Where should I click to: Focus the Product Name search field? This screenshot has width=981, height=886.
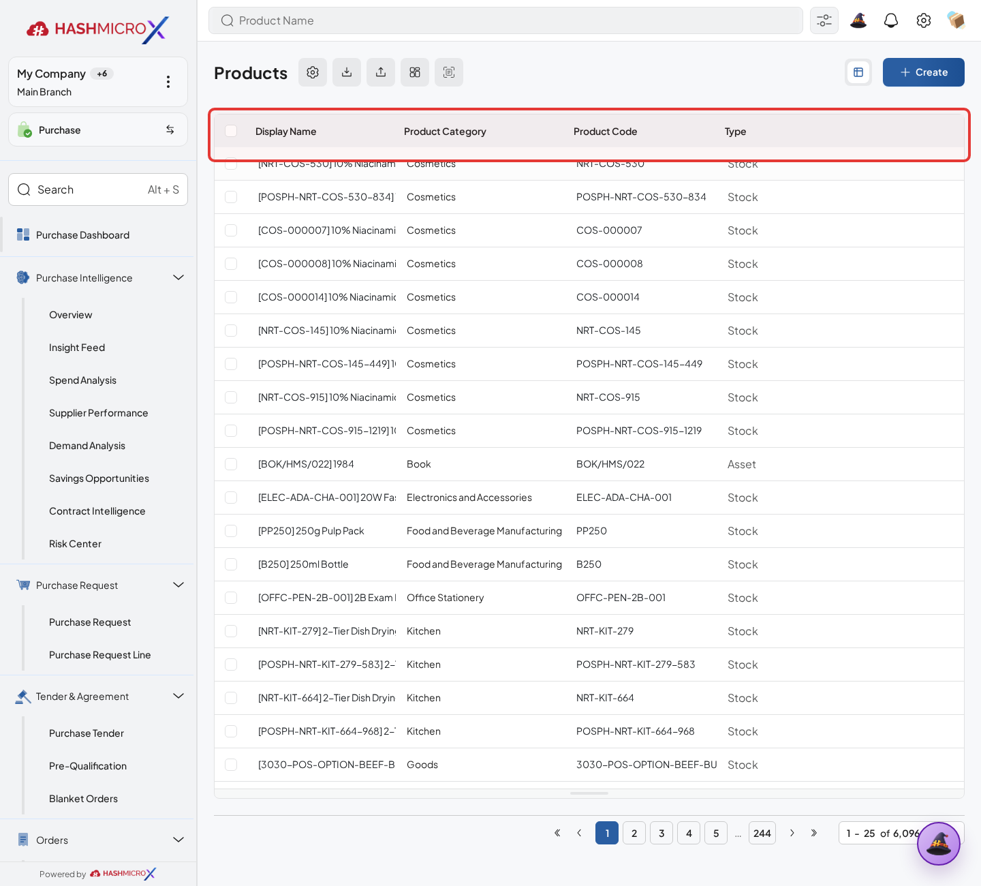tap(505, 20)
